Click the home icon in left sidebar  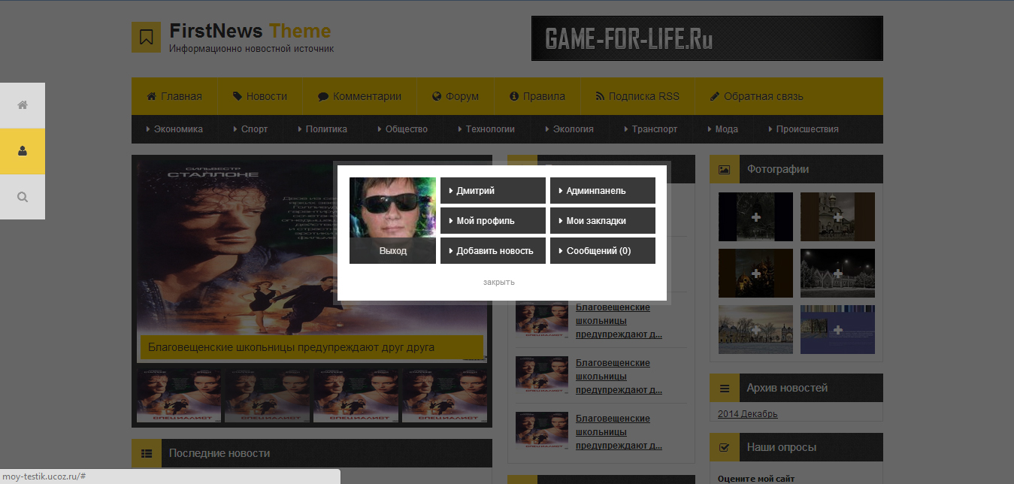pyautogui.click(x=23, y=105)
